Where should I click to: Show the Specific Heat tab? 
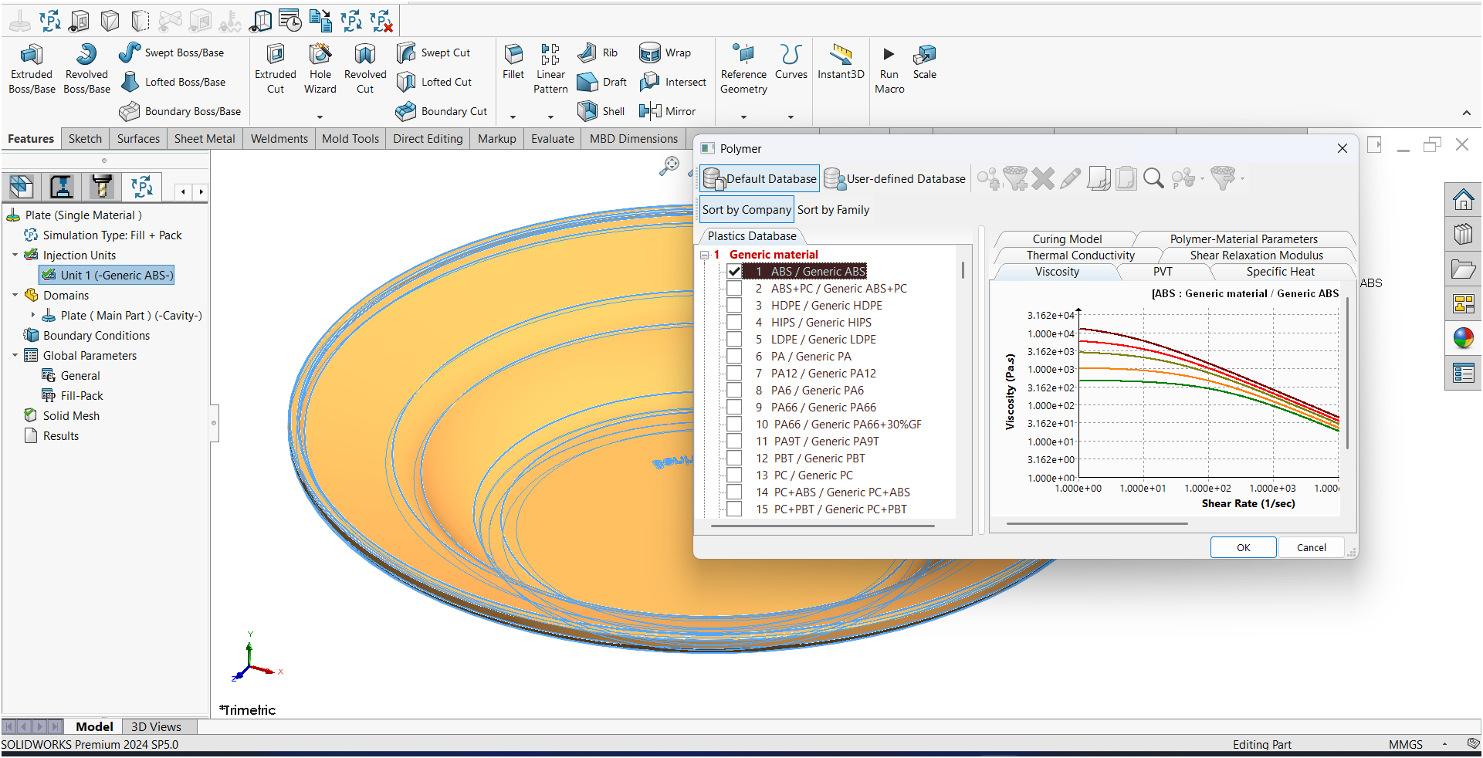coord(1280,272)
